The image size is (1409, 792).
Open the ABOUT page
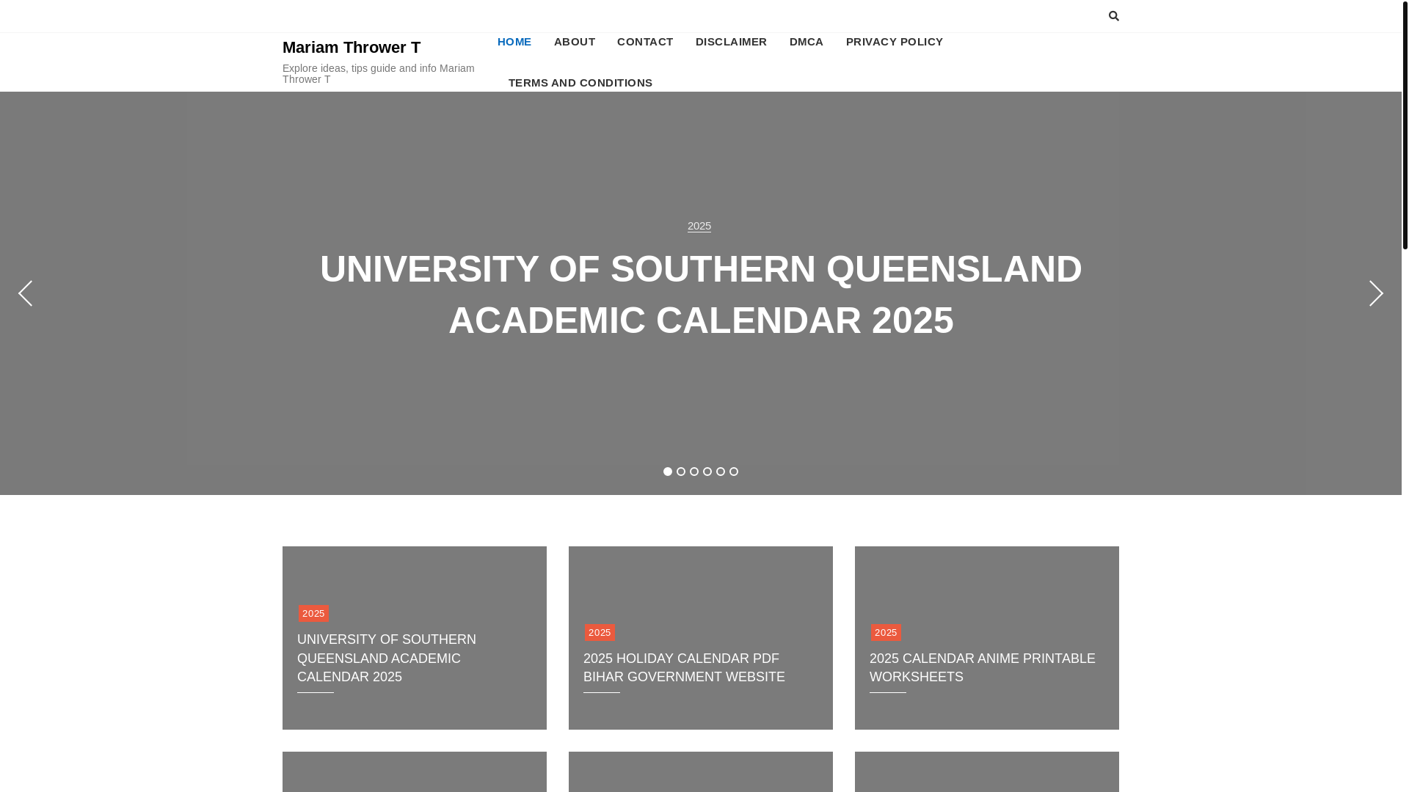575,42
